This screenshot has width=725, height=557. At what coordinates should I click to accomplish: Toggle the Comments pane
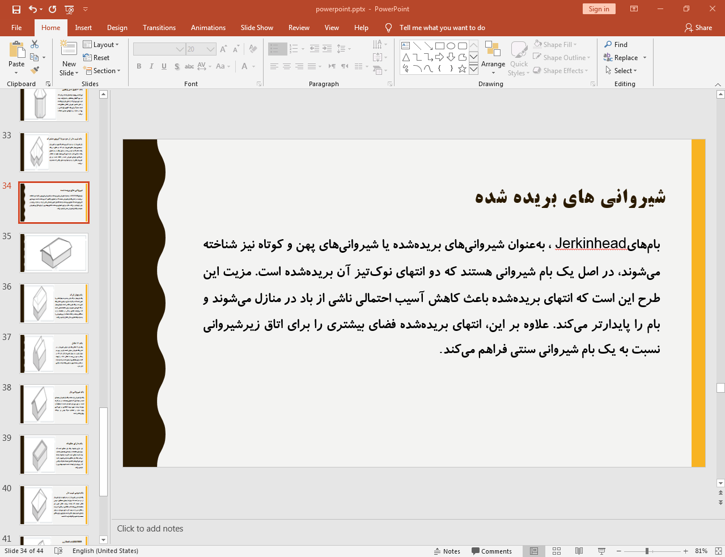pos(491,551)
